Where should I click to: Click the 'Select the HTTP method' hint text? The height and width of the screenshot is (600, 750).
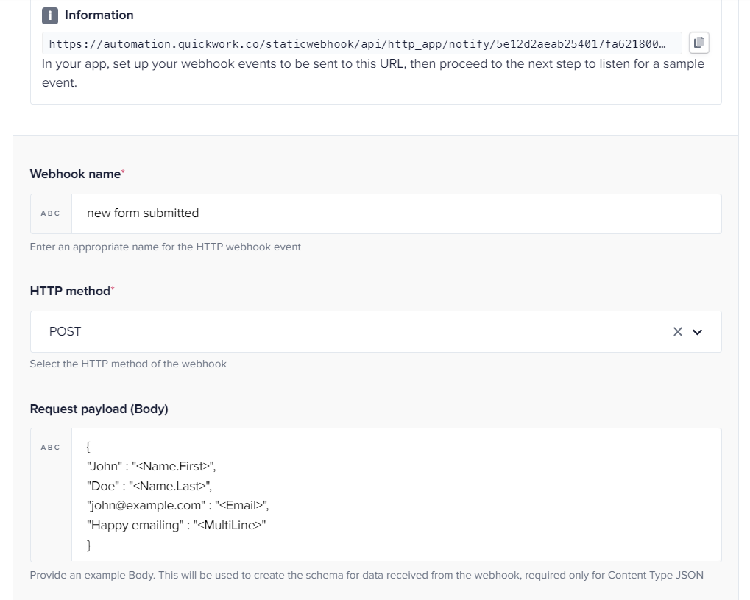[128, 364]
